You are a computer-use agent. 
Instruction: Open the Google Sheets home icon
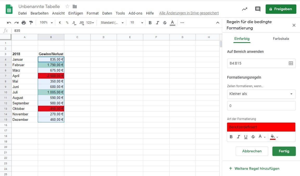coord(9,9)
